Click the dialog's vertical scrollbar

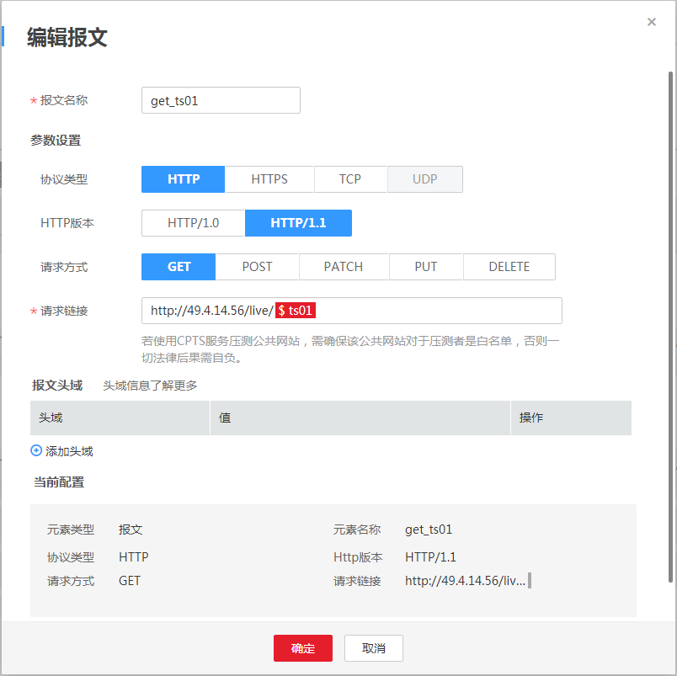(x=670, y=327)
